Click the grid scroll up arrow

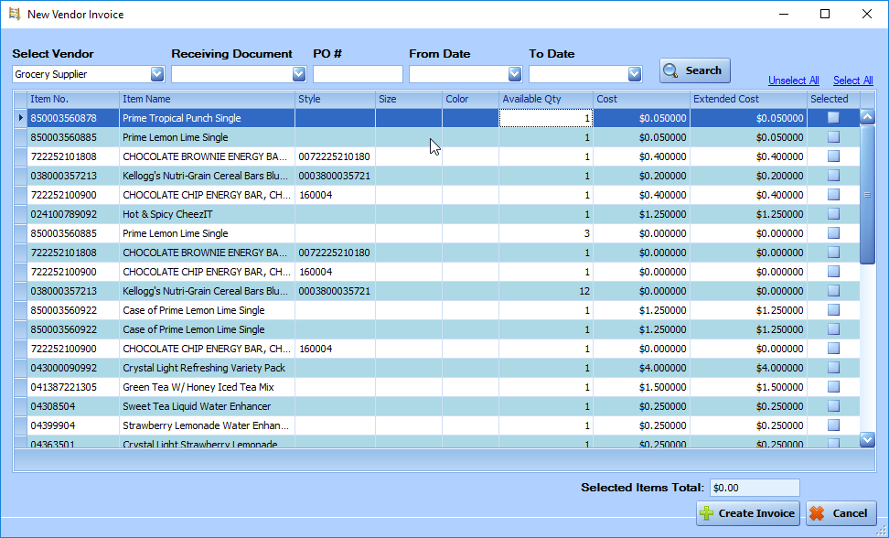[867, 117]
